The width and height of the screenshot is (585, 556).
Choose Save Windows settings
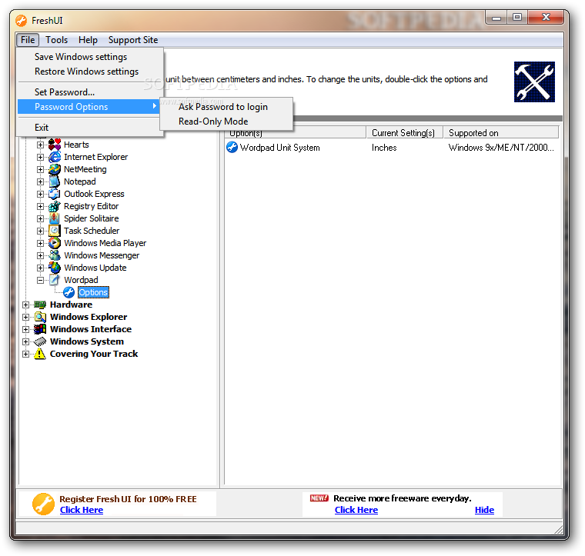(90, 57)
